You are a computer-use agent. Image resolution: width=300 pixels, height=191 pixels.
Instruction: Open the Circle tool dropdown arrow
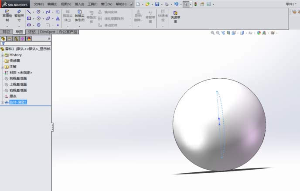coord(43,12)
